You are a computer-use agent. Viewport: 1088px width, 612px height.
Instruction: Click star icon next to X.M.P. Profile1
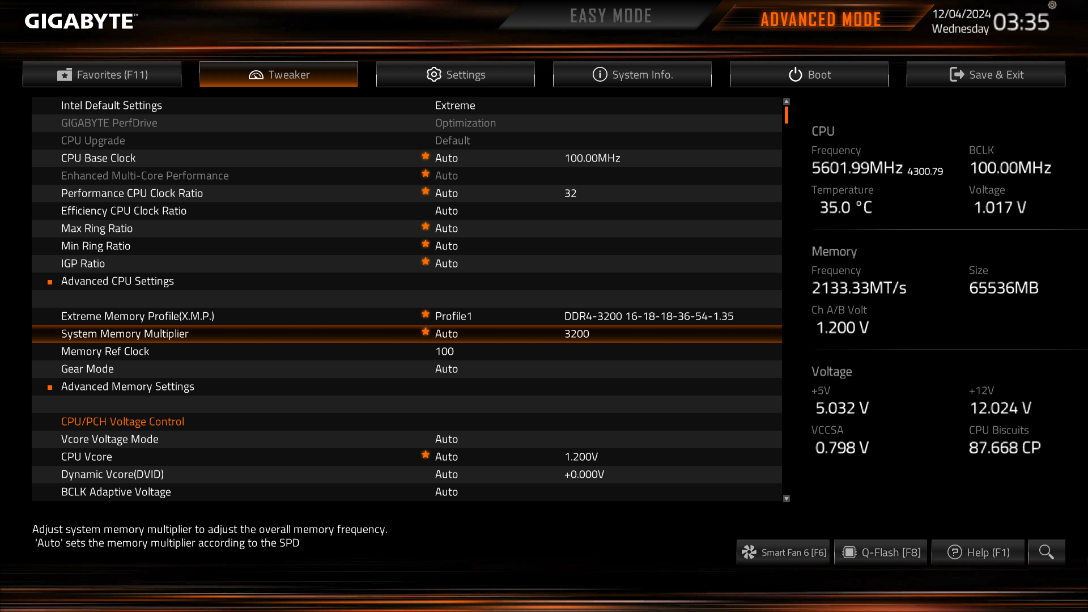(x=426, y=314)
